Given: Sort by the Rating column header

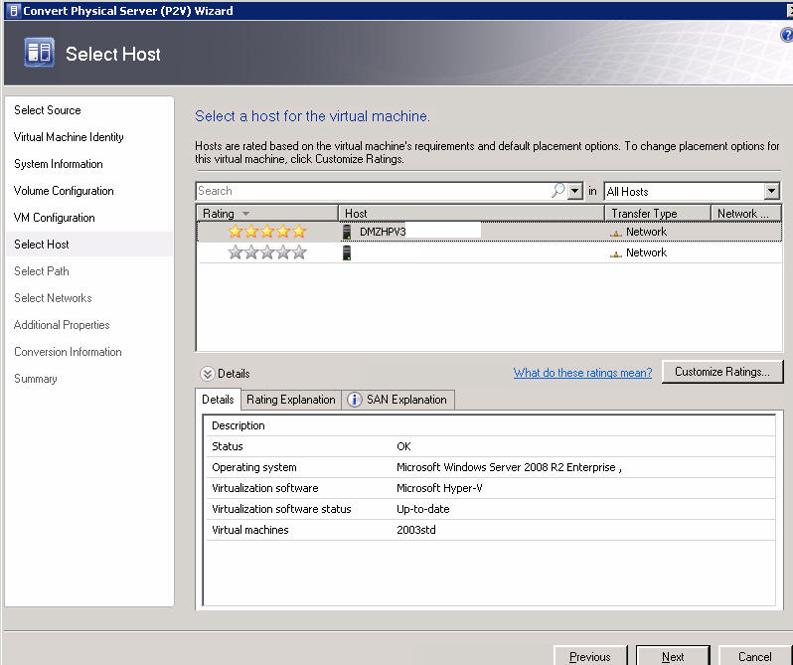Looking at the screenshot, I should (x=266, y=214).
